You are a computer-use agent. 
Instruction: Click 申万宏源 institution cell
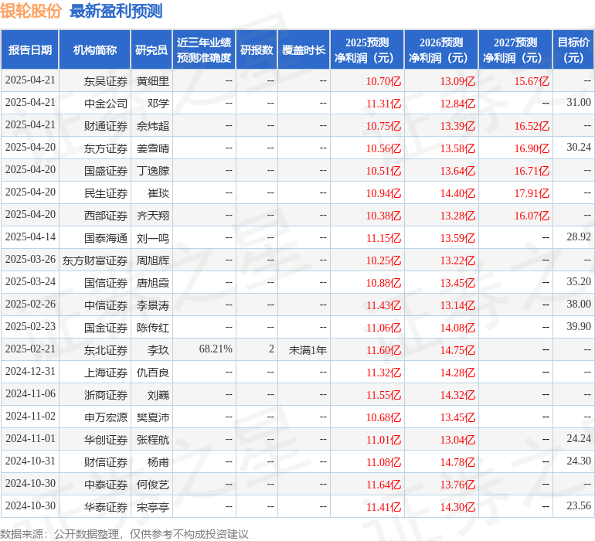tap(106, 417)
